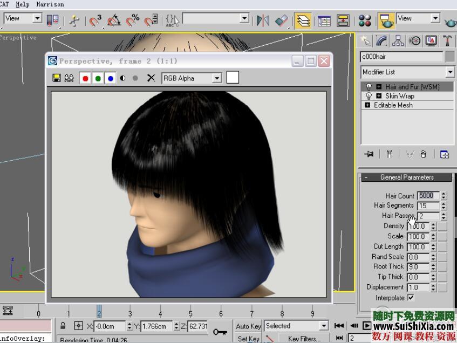Remove modifier using trash icon

click(424, 154)
